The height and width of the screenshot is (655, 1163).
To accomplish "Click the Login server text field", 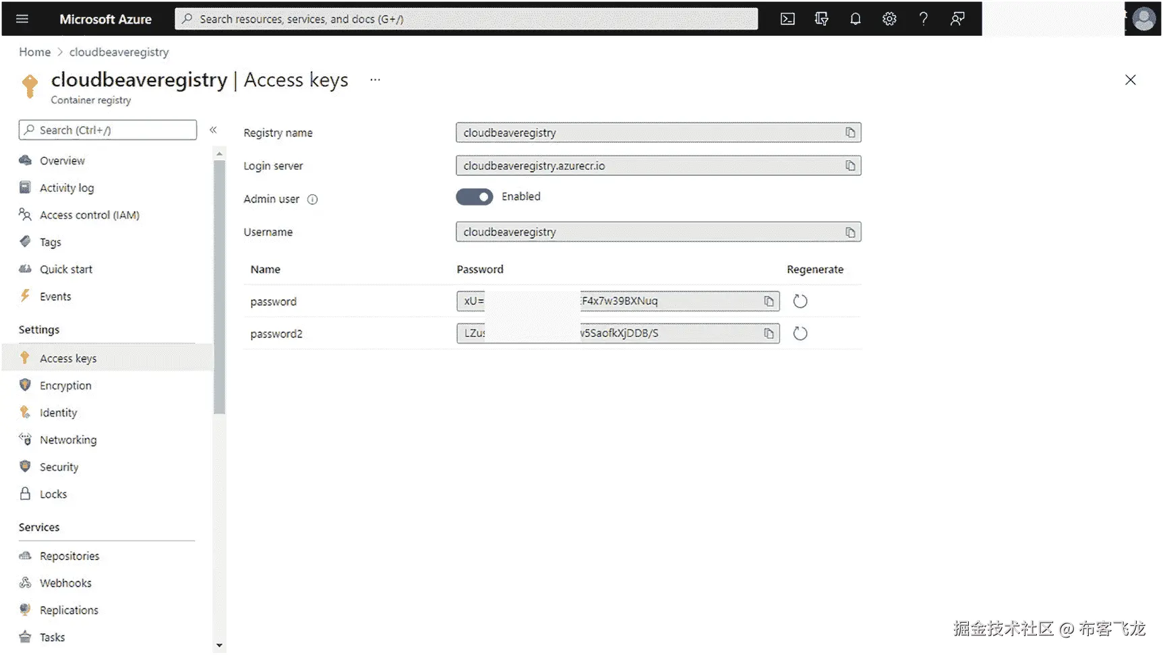I will (x=659, y=166).
